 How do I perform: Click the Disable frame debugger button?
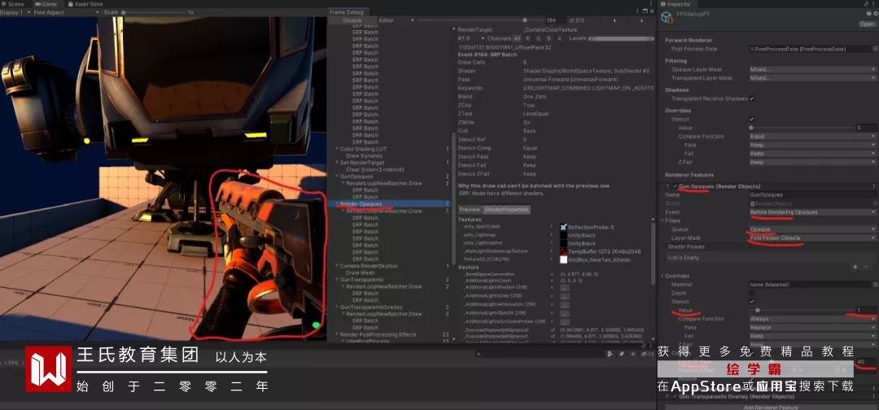click(x=352, y=20)
